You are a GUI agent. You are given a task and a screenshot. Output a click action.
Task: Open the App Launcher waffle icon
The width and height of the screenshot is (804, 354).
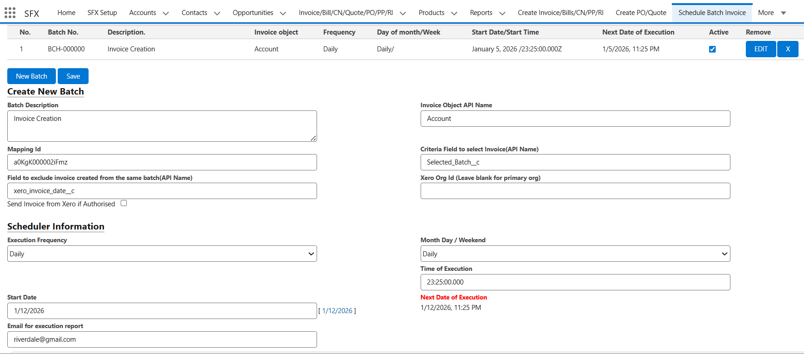tap(10, 13)
